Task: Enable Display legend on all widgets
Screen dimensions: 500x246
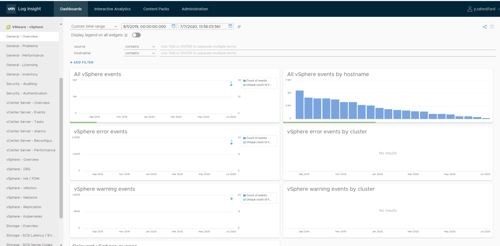Action: (136, 35)
